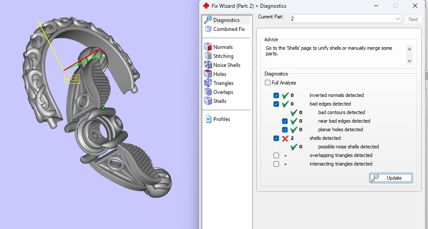Uncheck inverted normals detected checkbox
The height and width of the screenshot is (229, 428).
276,95
